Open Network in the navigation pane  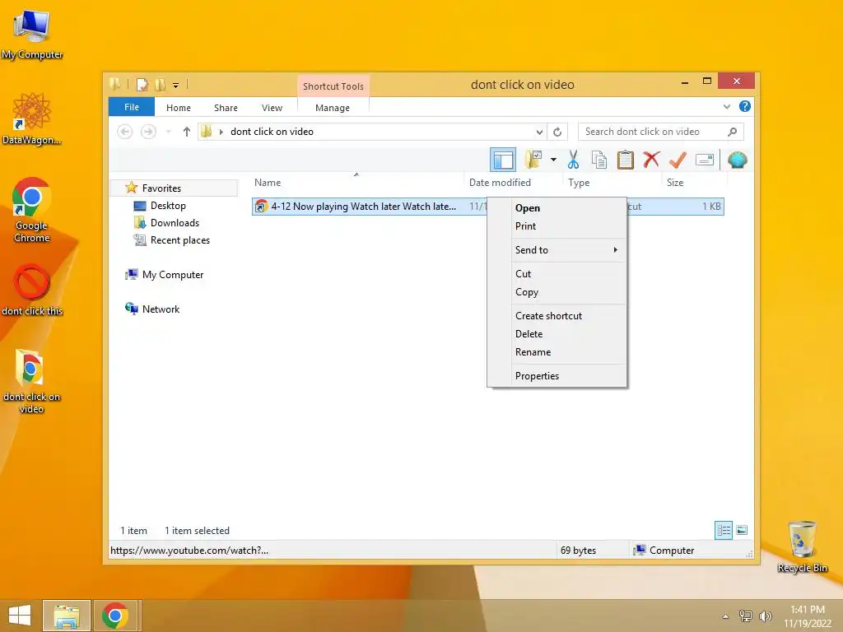tap(161, 309)
